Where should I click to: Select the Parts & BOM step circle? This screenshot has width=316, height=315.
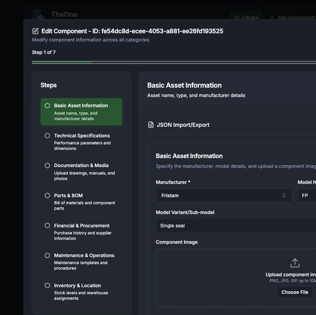tap(47, 195)
